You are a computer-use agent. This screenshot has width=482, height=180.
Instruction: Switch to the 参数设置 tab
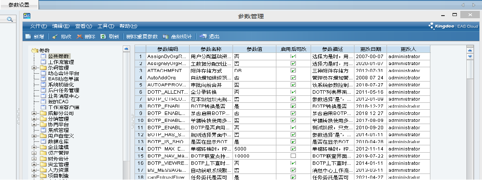[19, 5]
